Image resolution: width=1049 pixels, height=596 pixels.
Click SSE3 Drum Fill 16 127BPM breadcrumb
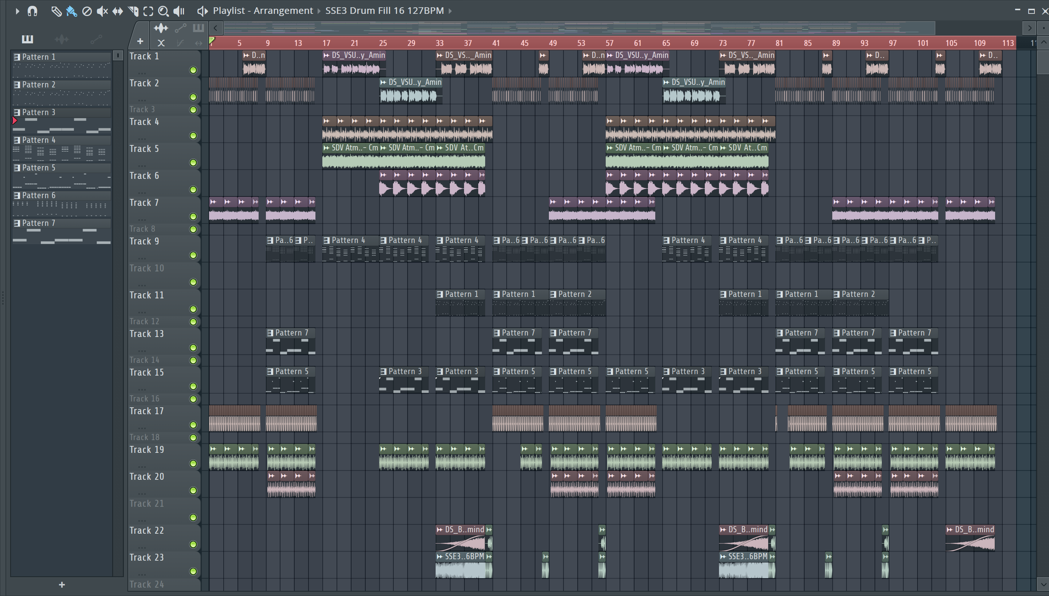tap(384, 11)
